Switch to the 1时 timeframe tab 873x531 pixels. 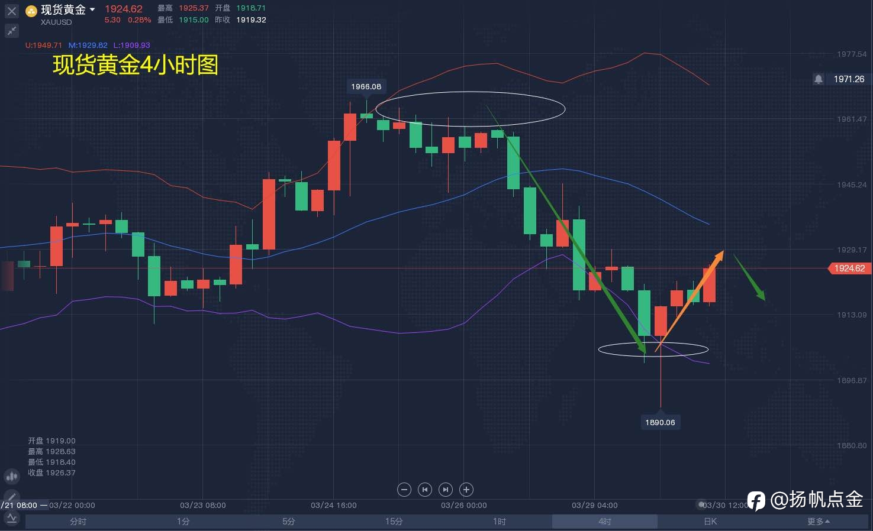[500, 522]
